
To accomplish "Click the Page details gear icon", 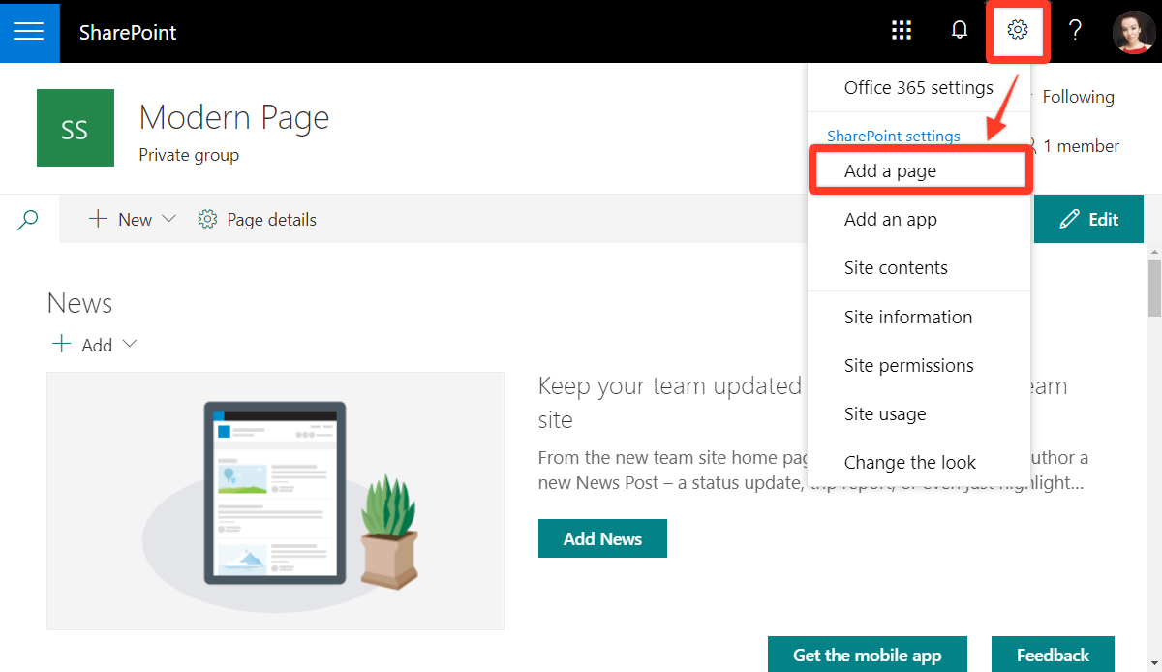I will (207, 219).
